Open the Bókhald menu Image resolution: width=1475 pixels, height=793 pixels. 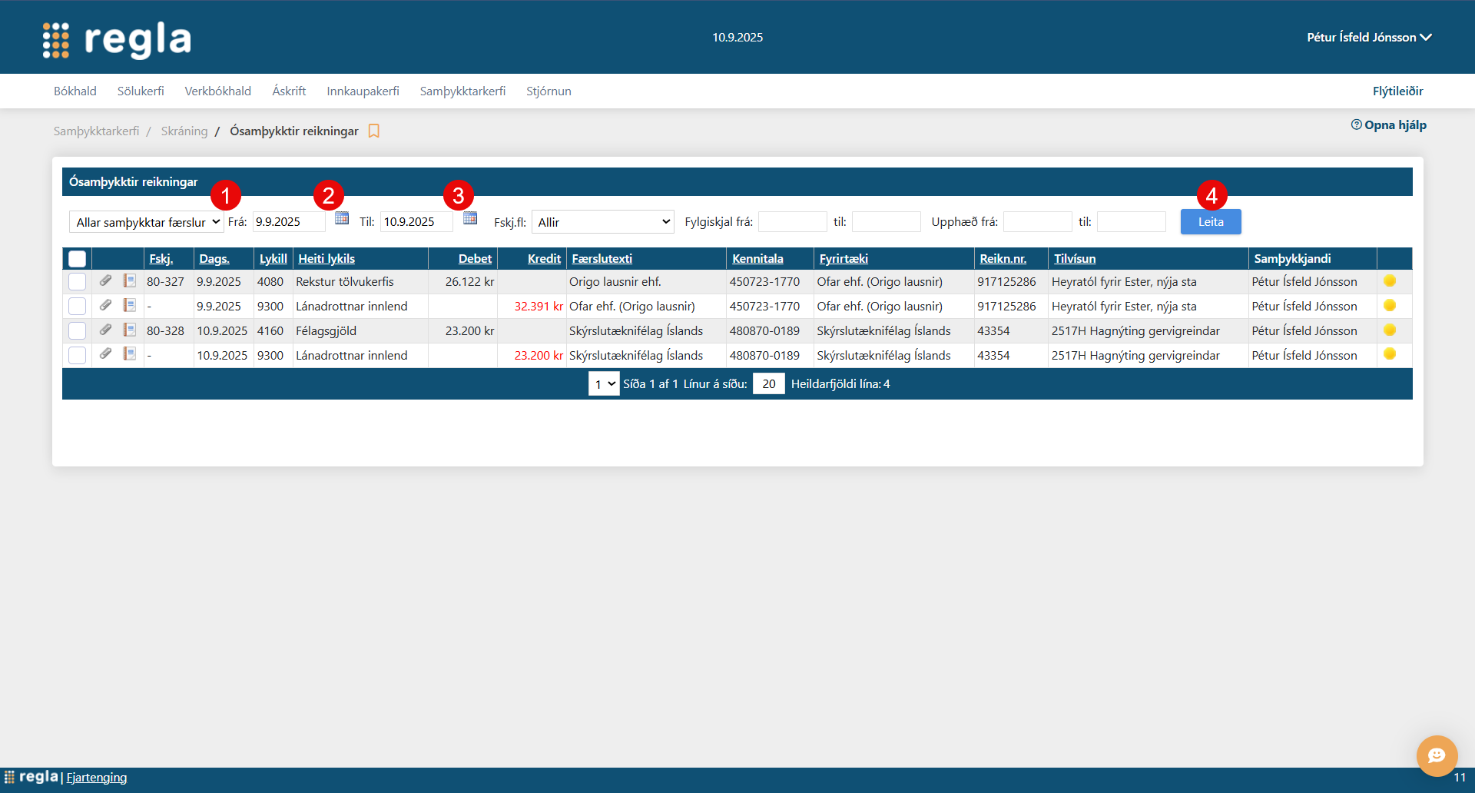coord(75,91)
